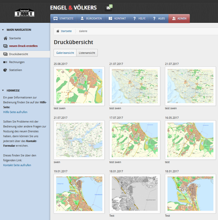The image size is (218, 220).
Task: Open the 21.07.2017 swen map thumbnail
Action: click(x=79, y=140)
